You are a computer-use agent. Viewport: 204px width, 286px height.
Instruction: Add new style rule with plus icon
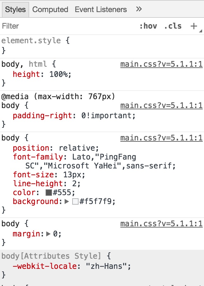click(194, 26)
